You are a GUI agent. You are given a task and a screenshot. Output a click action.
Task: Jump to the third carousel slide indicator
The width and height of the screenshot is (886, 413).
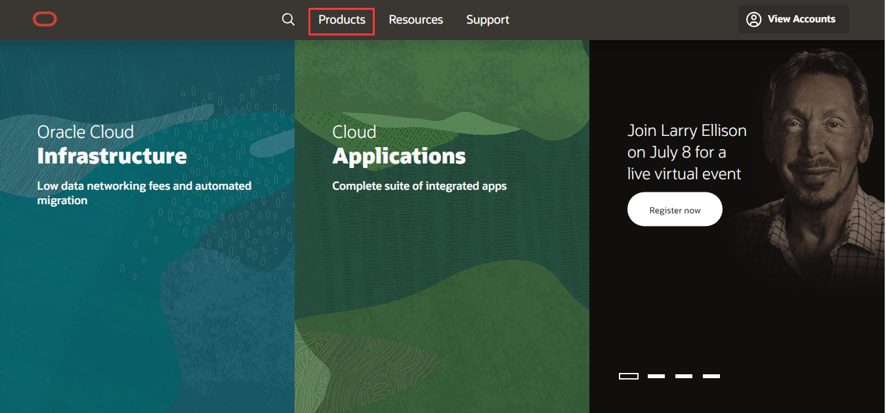[684, 376]
